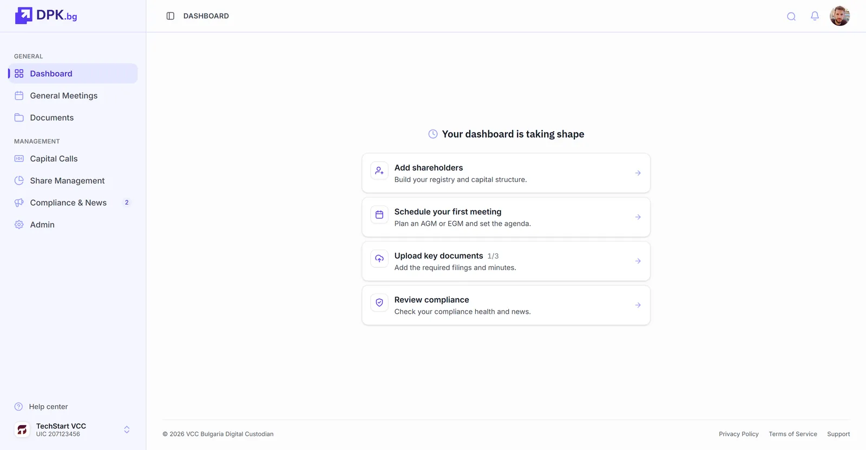Viewport: 866px width, 450px height.
Task: Click the Compliance & News badge showing 2
Action: pos(127,203)
